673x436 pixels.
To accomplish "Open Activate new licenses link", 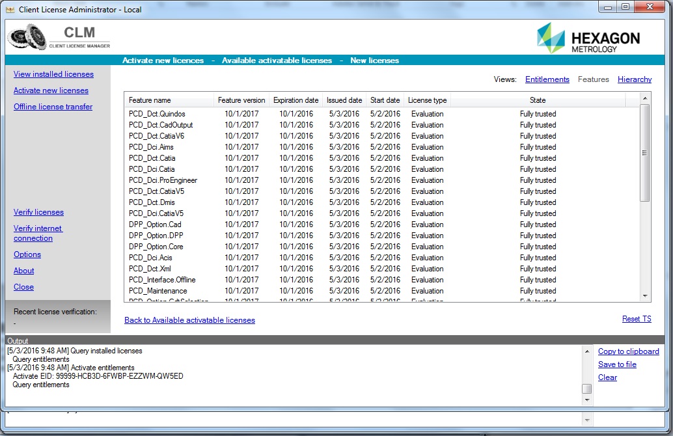I will [51, 90].
